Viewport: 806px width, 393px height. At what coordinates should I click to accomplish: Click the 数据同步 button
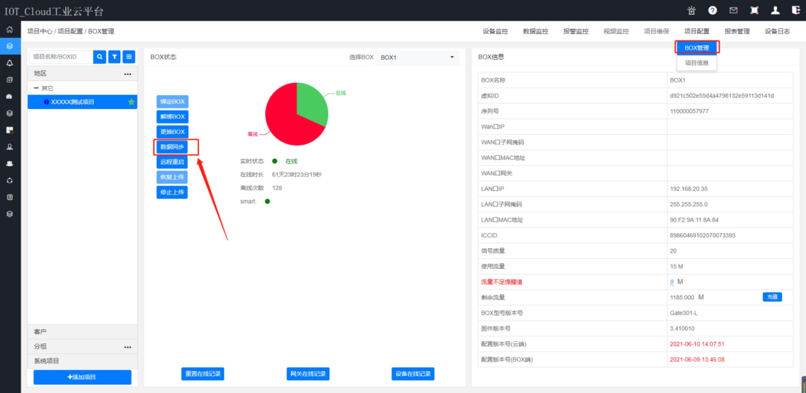[x=172, y=147]
